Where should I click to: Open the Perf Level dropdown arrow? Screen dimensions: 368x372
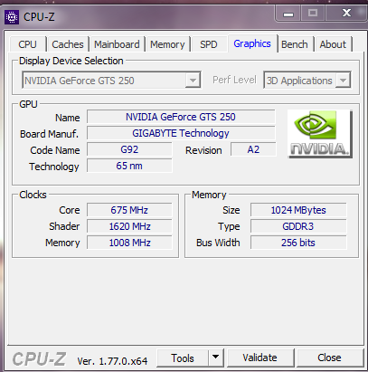coord(343,81)
